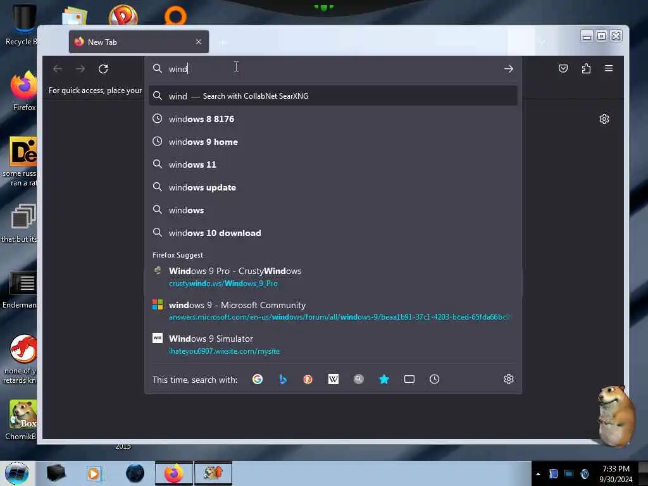Search this time with Wikipedia
The image size is (648, 486).
333,379
